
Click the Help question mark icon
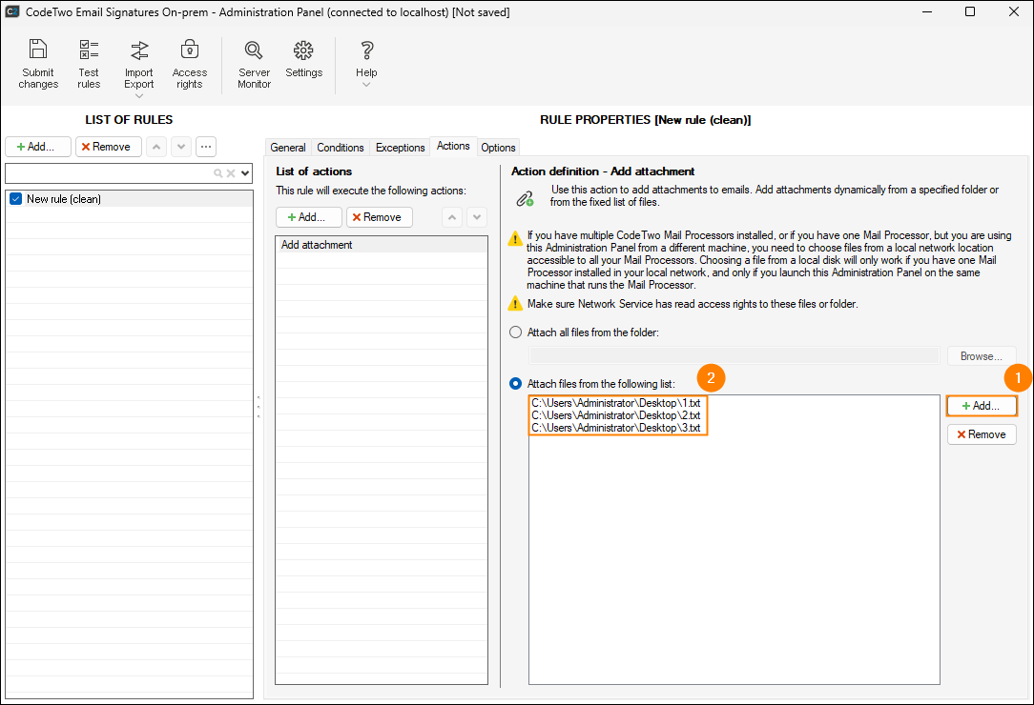click(366, 50)
